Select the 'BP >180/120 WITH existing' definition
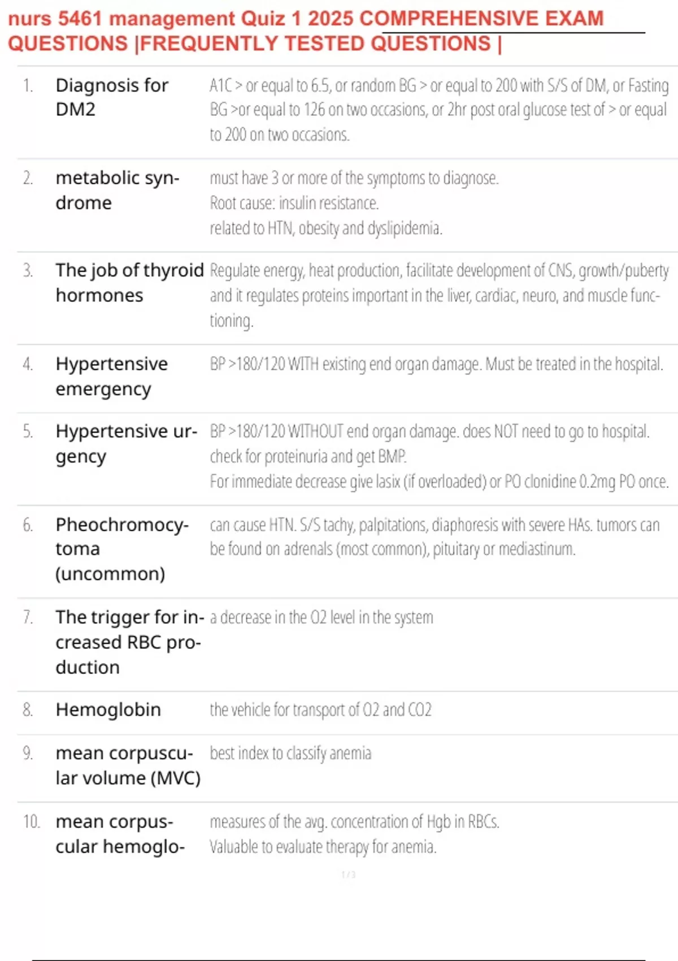 pos(436,364)
